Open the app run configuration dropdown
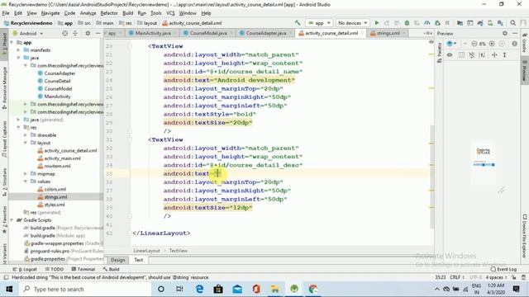 (319, 23)
